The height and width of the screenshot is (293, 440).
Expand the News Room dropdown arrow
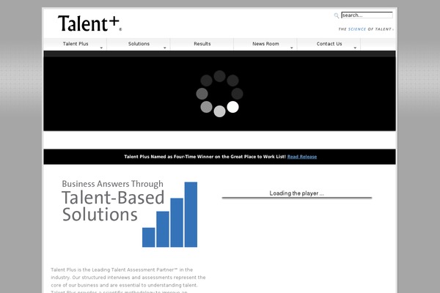click(x=292, y=48)
